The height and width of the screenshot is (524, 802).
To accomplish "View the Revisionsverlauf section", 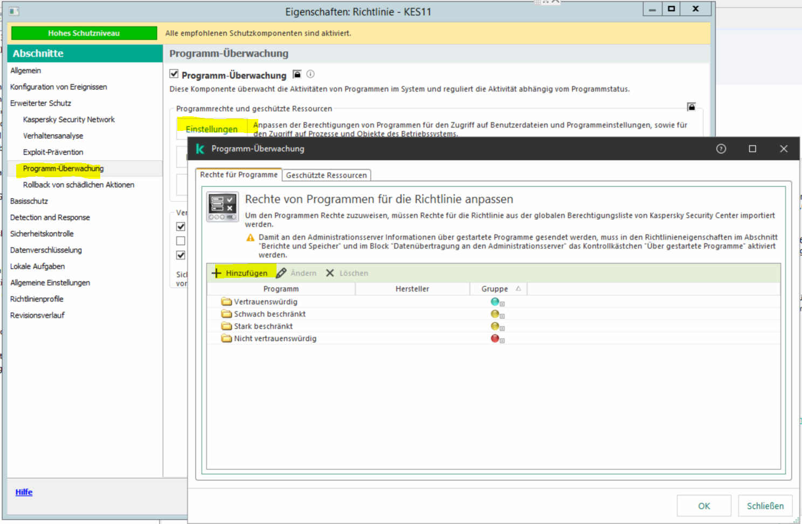I will point(37,315).
